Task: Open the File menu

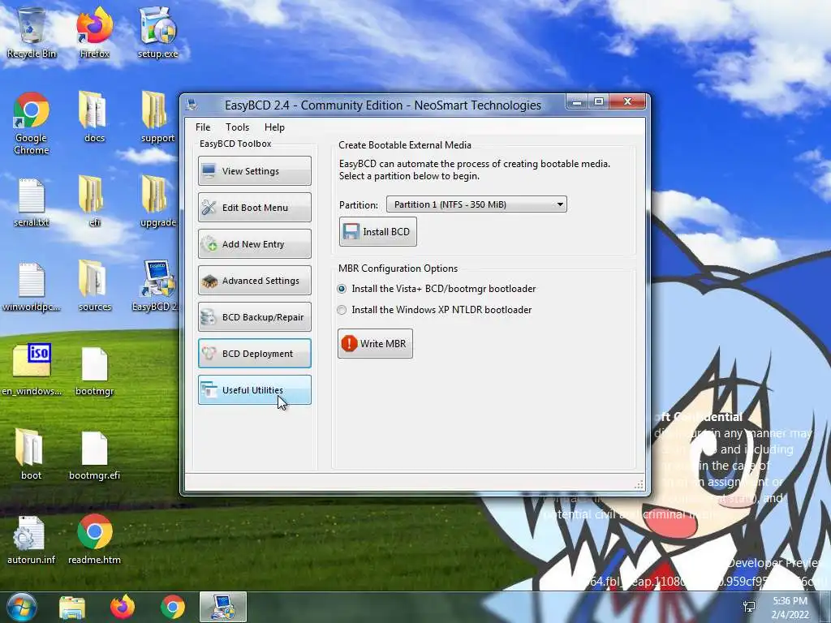Action: [202, 127]
